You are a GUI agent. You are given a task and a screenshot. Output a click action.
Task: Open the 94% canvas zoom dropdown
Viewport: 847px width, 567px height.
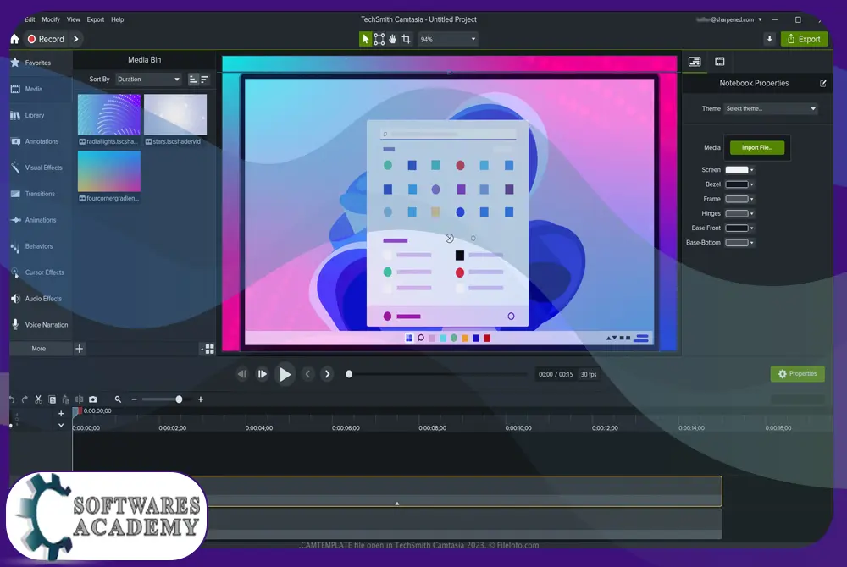point(448,39)
